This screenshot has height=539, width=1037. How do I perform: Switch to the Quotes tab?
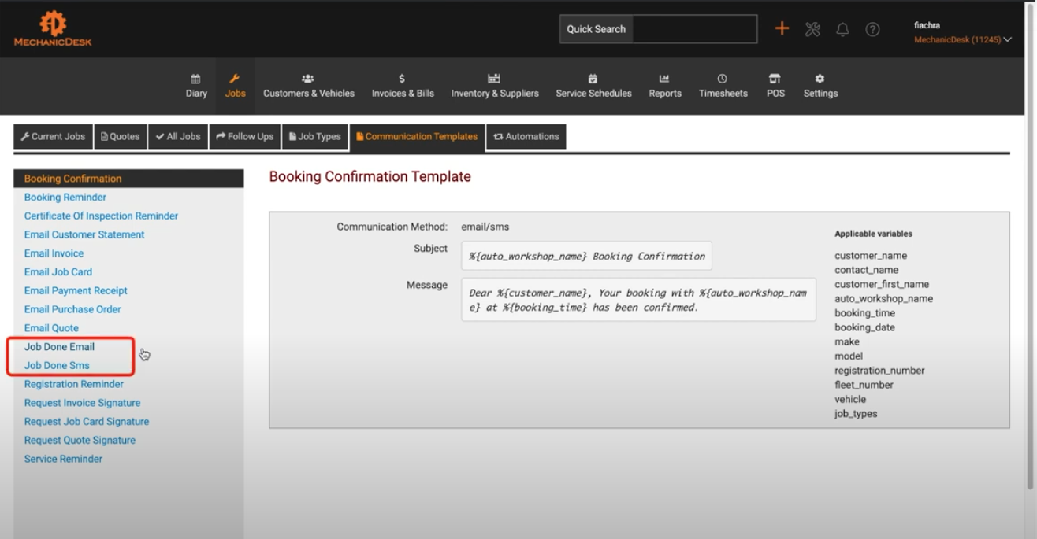[x=121, y=136]
